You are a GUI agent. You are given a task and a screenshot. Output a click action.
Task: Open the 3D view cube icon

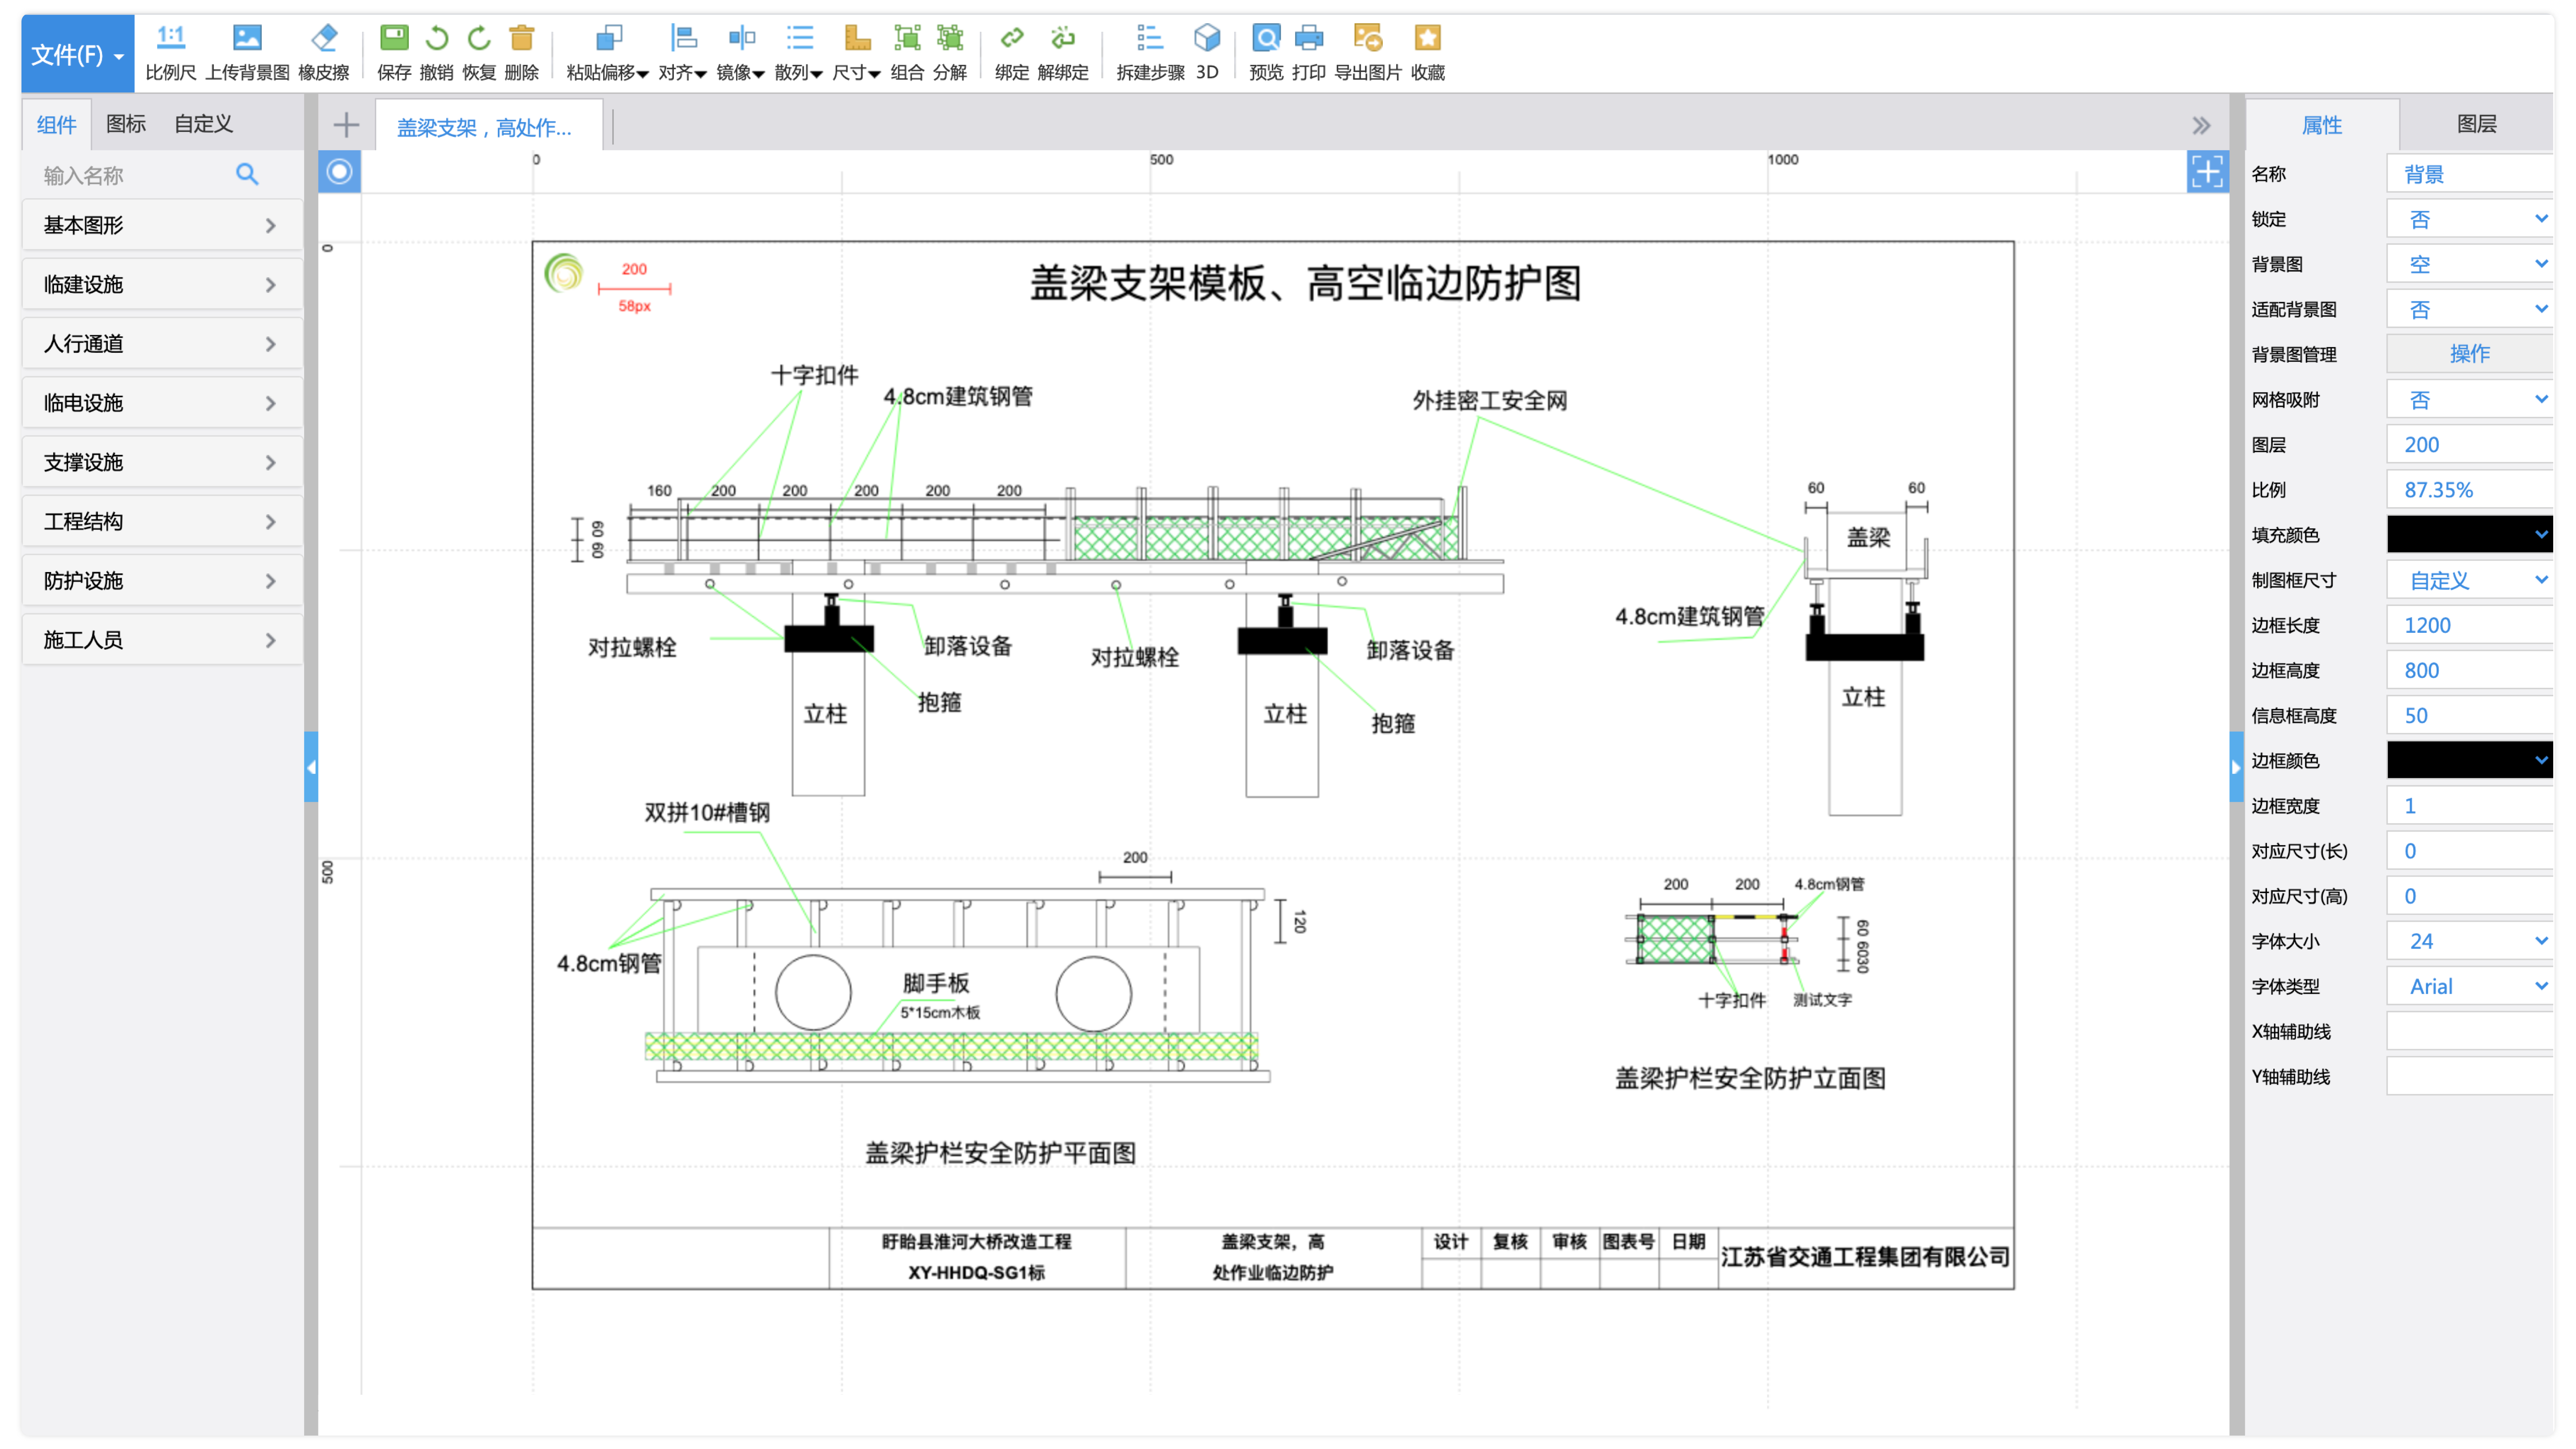[1206, 39]
